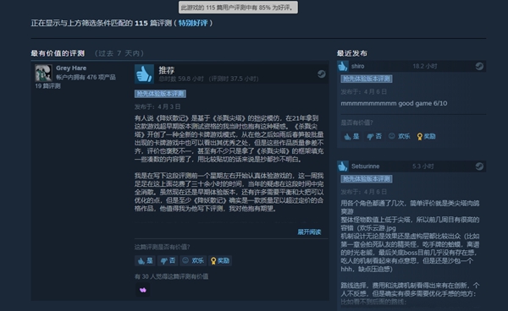Viewport: 508px width, 311px height.
Task: Give 奖励 award to Grey Hare's review
Action: pyautogui.click(x=220, y=260)
